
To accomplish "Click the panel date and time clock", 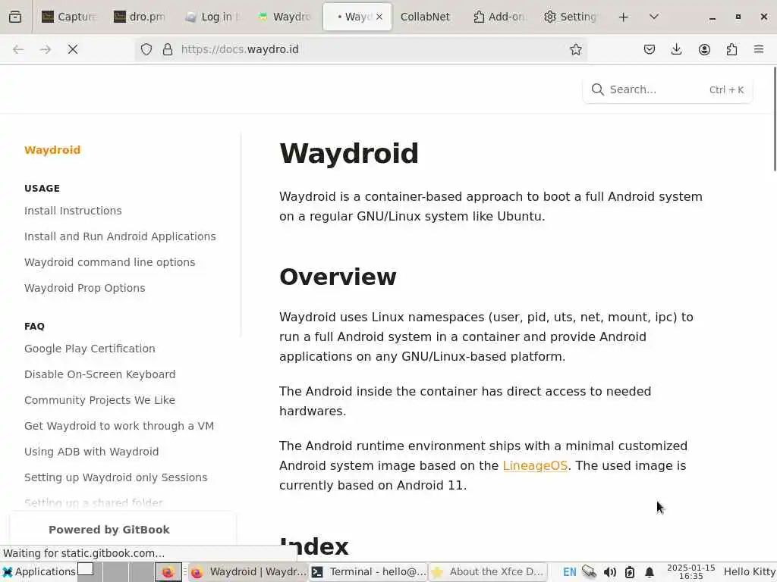I will [690, 572].
